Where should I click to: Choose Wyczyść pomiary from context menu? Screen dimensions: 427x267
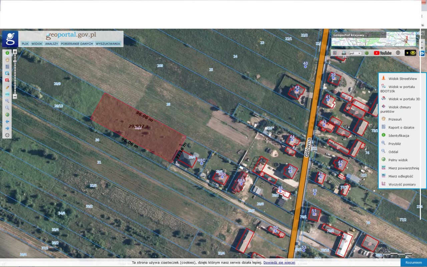[401, 184]
